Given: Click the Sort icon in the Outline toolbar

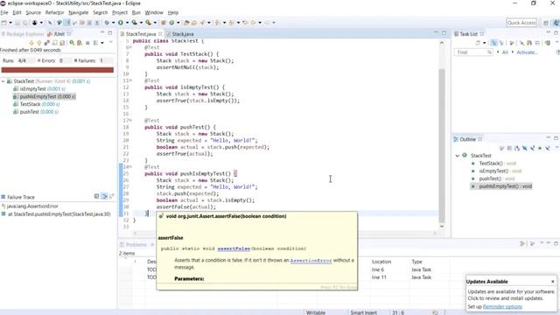Looking at the screenshot, I should coord(517,148).
